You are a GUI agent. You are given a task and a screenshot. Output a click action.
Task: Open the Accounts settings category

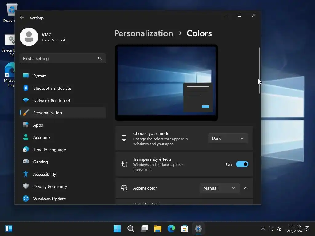pyautogui.click(x=63, y=137)
